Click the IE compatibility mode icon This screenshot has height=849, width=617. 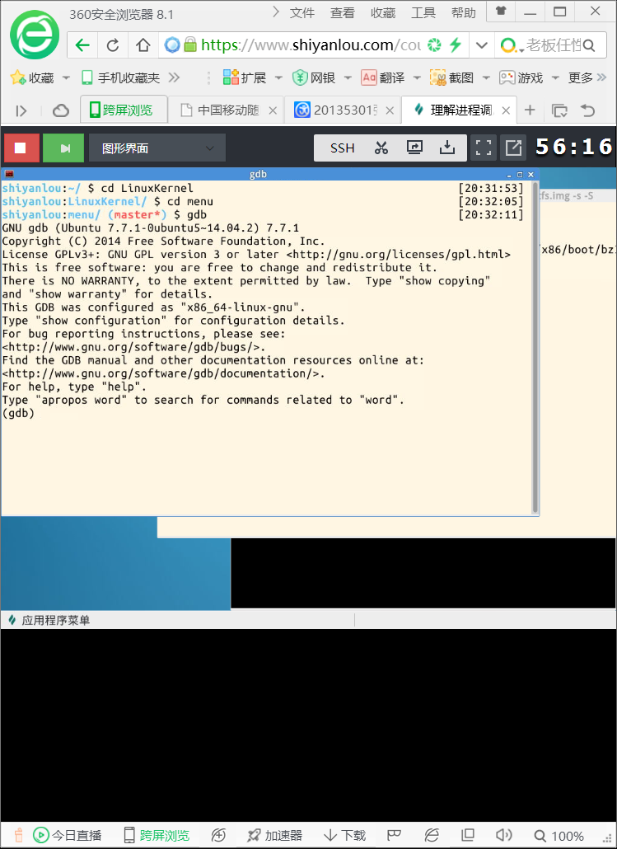pos(432,836)
